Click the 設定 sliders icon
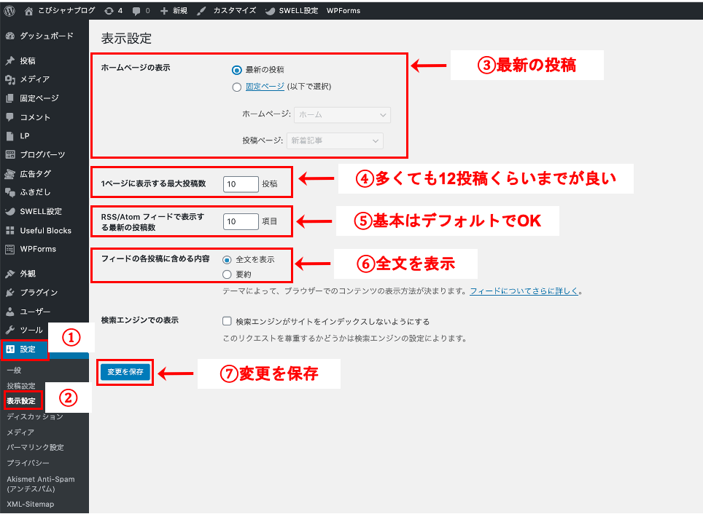Viewport: 703px width, 514px height. click(x=10, y=349)
